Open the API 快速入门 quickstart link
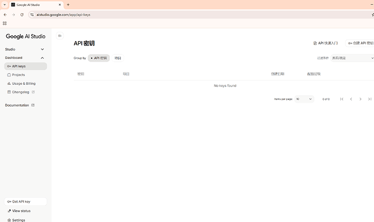 326,43
